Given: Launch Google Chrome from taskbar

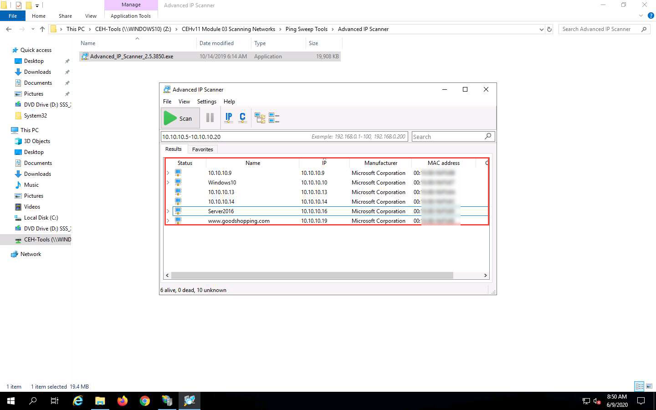Looking at the screenshot, I should [145, 401].
